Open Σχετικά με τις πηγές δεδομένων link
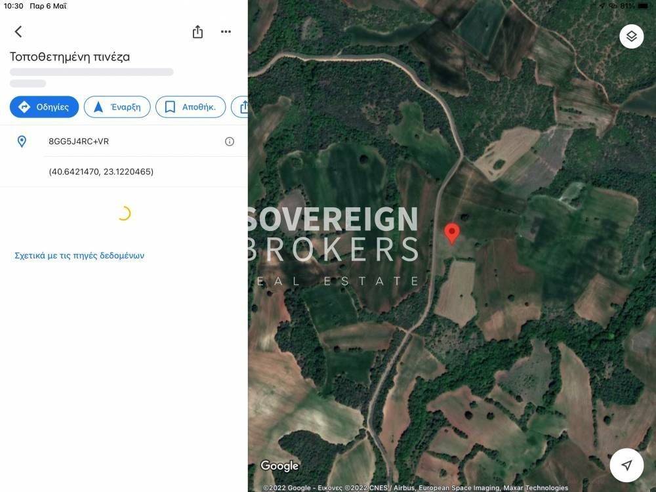The image size is (656, 492). point(79,256)
